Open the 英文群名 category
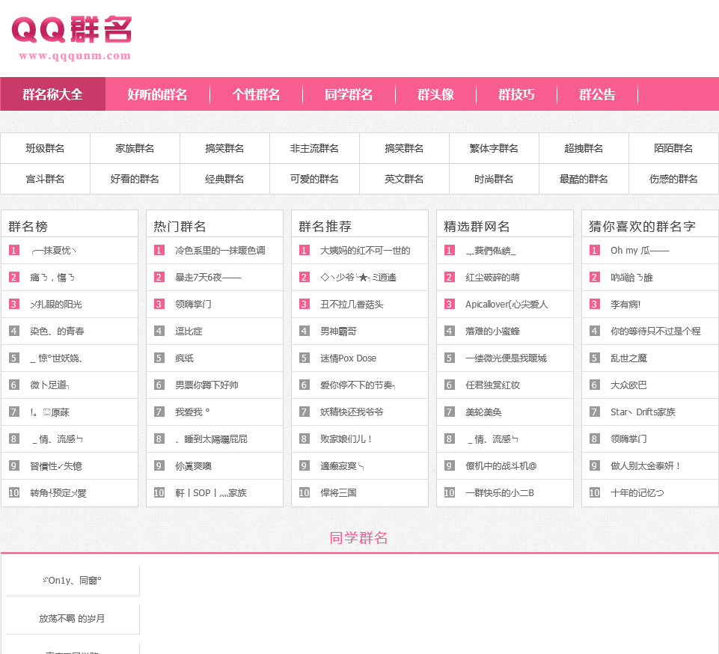Image resolution: width=719 pixels, height=654 pixels. pos(404,179)
